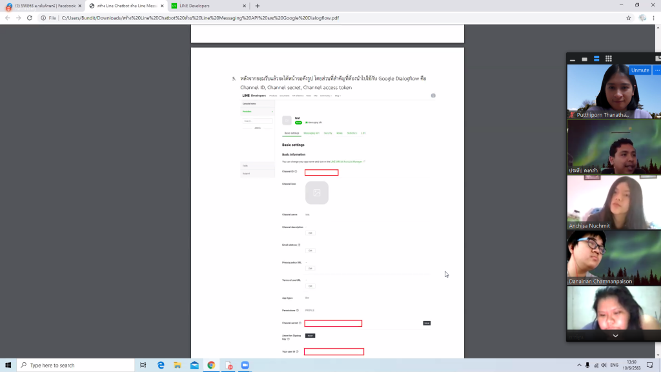Unmute Putthiporn's microphone
Screen dimensions: 661x372
640,70
